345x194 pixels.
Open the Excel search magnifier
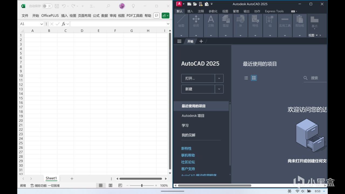point(108,6)
